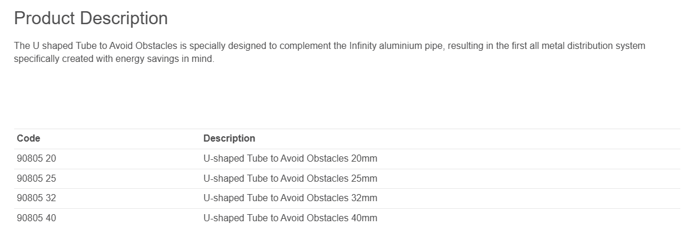The image size is (688, 246).
Task: Select product code 90805 32
Action: (37, 198)
